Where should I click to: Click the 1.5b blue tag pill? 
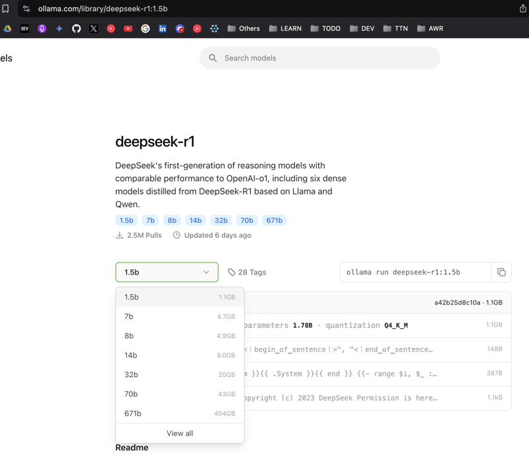coord(126,220)
